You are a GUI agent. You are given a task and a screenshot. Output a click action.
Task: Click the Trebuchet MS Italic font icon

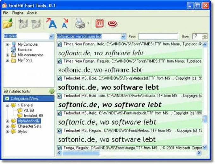point(59,113)
